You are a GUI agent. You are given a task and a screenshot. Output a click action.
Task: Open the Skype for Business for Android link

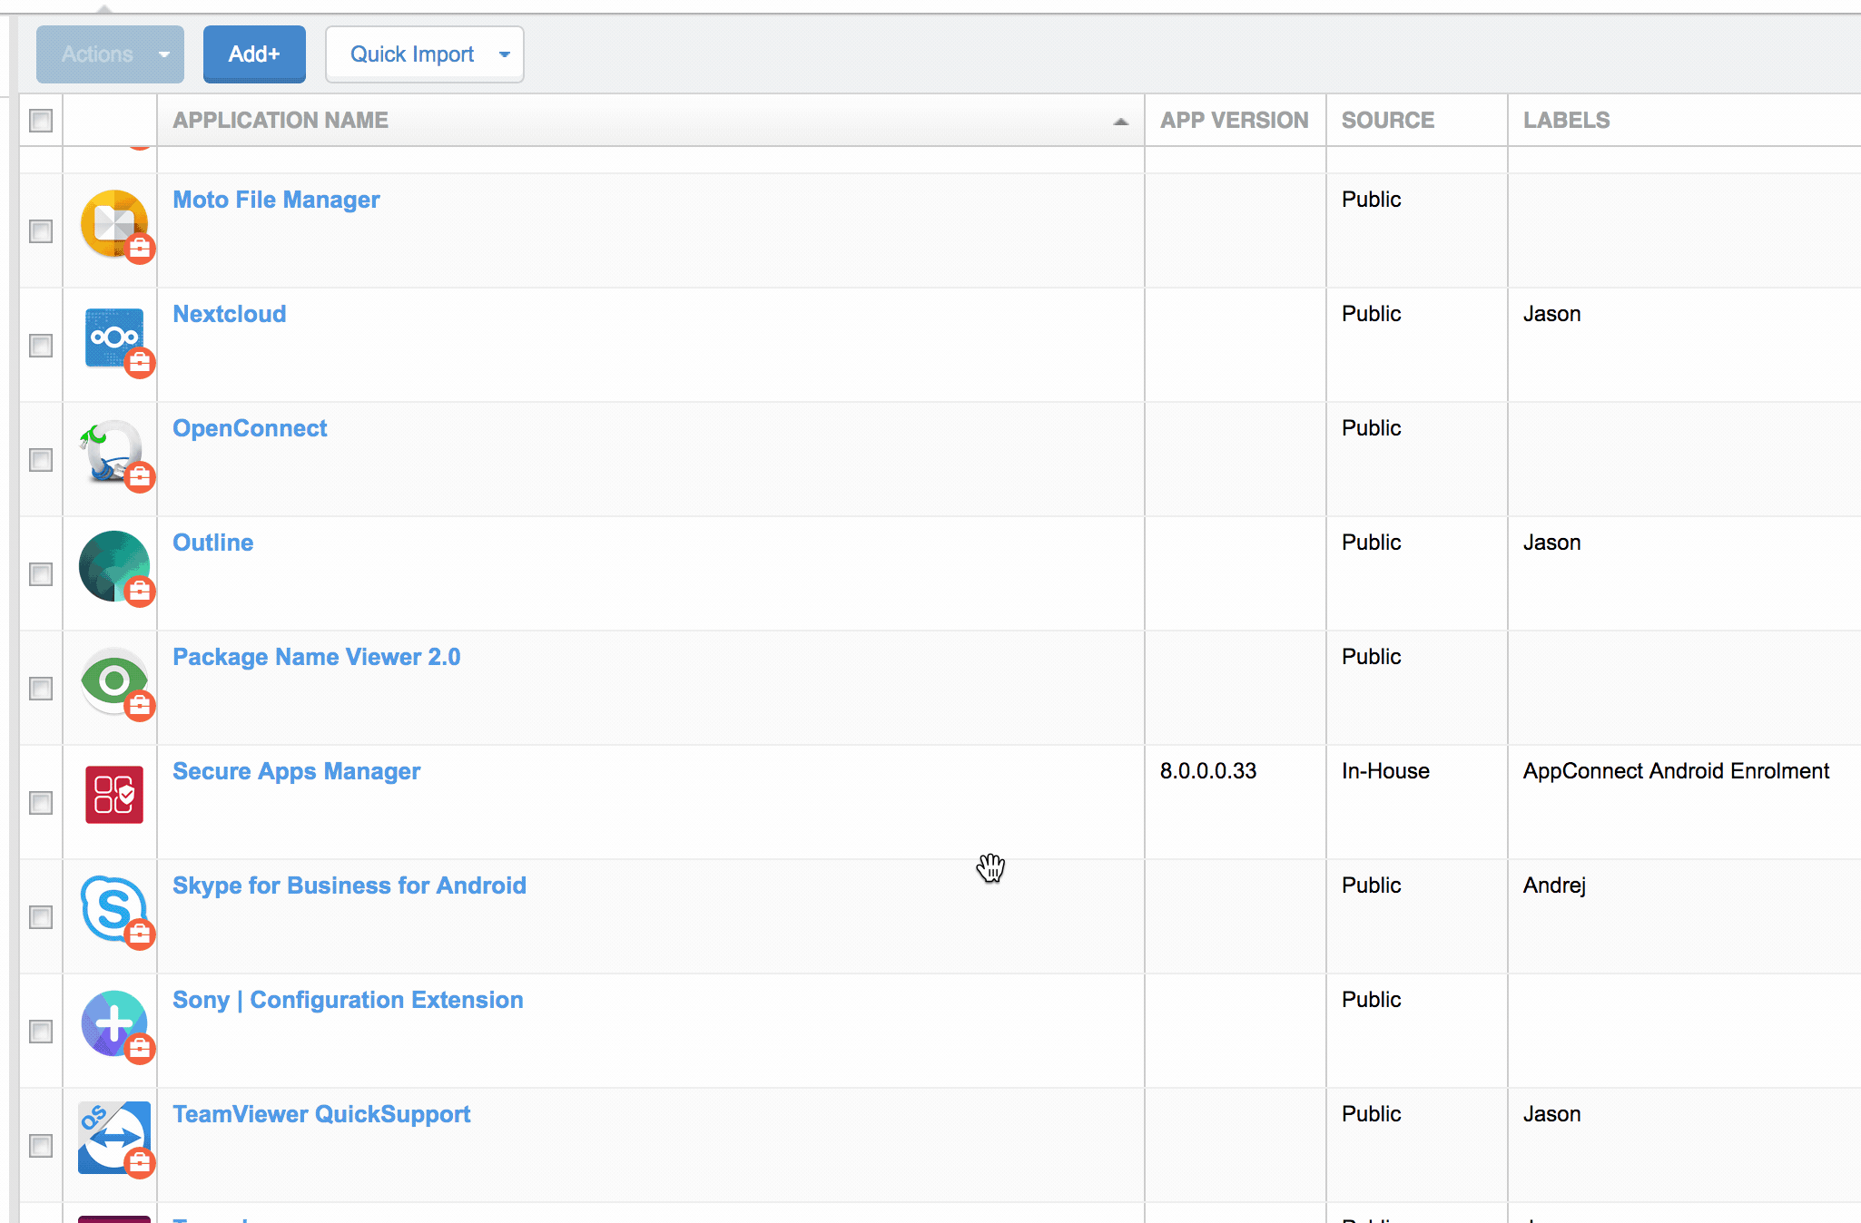click(350, 885)
